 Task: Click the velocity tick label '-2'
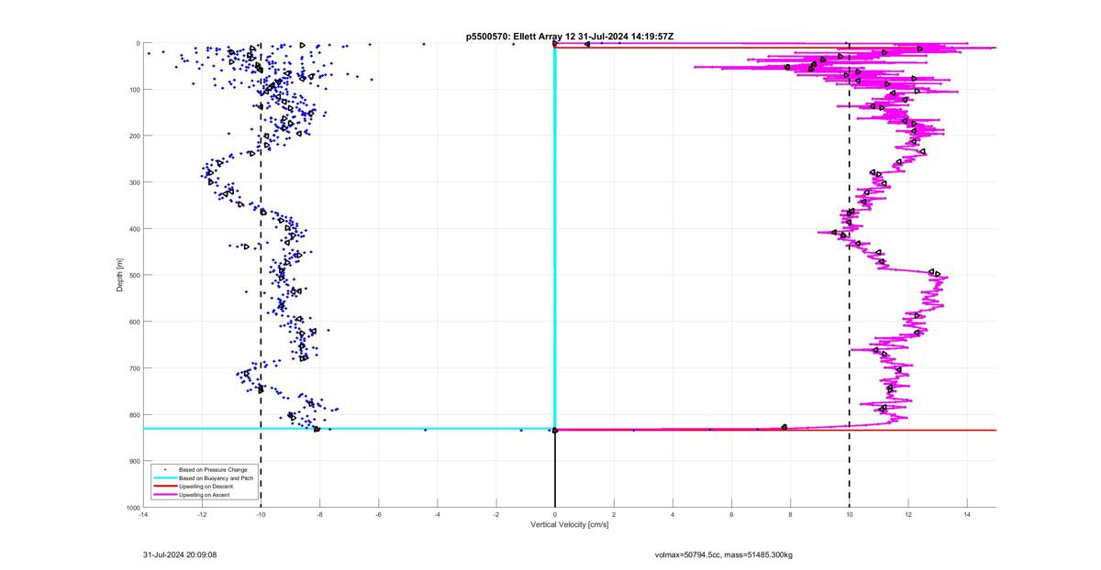click(x=496, y=515)
